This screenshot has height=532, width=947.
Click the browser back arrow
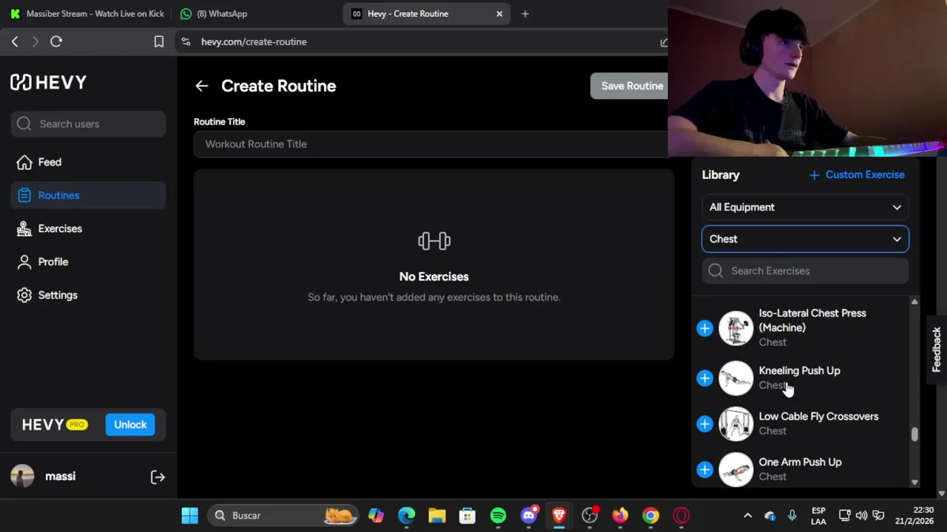coord(15,42)
